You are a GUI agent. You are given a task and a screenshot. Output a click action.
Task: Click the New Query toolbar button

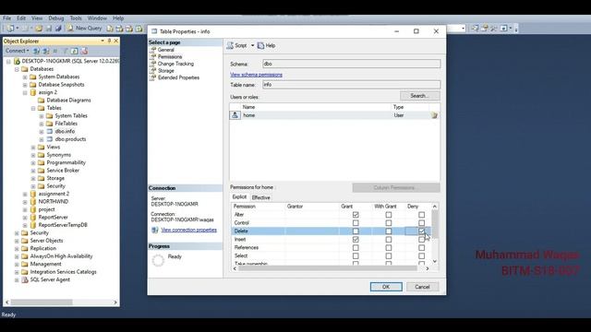tap(85, 29)
